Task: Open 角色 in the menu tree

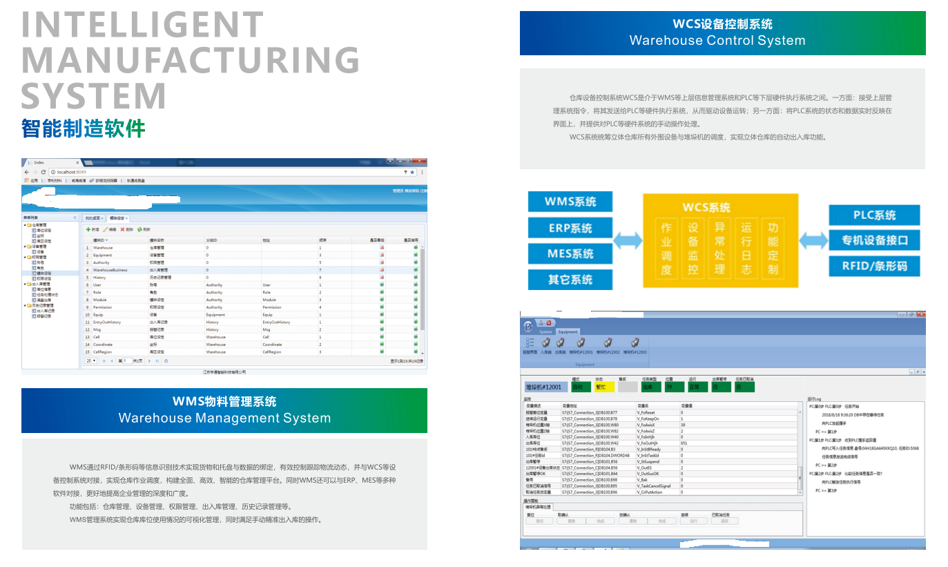Action: coord(37,268)
